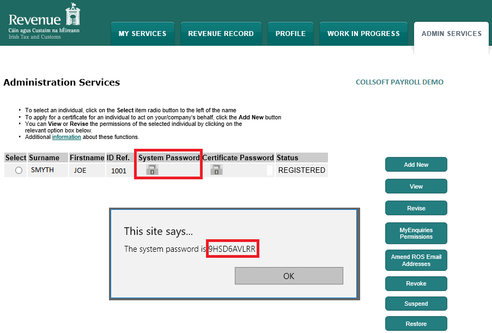Click Amend ROS Email Addresses button
492x333 pixels.
point(416,261)
